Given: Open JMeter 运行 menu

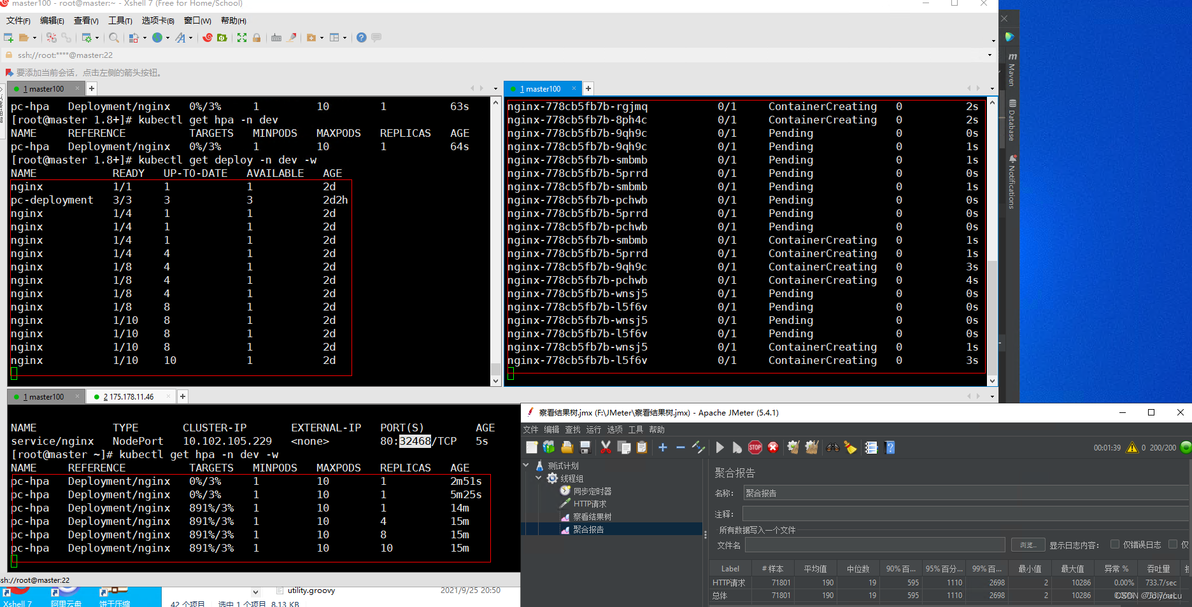Looking at the screenshot, I should pyautogui.click(x=593, y=429).
